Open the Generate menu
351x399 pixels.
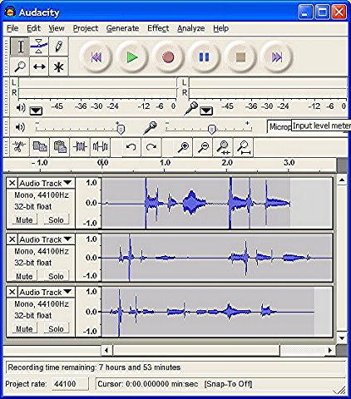122,28
